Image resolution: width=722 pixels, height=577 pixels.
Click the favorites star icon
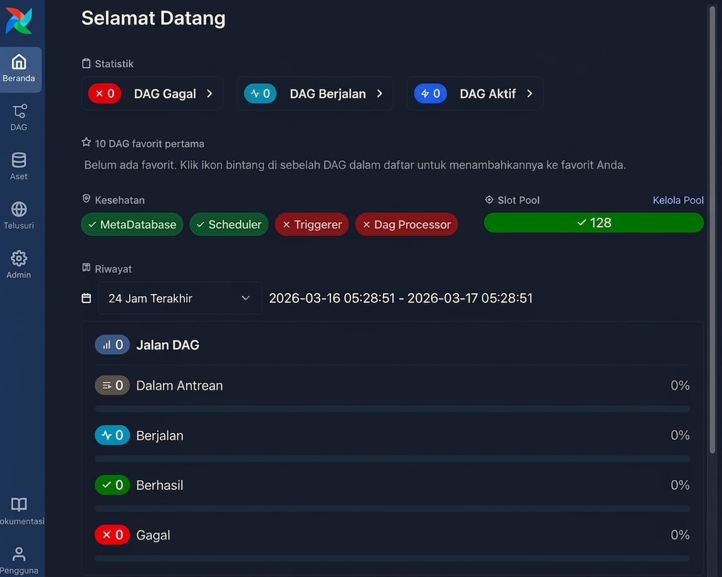(x=86, y=142)
